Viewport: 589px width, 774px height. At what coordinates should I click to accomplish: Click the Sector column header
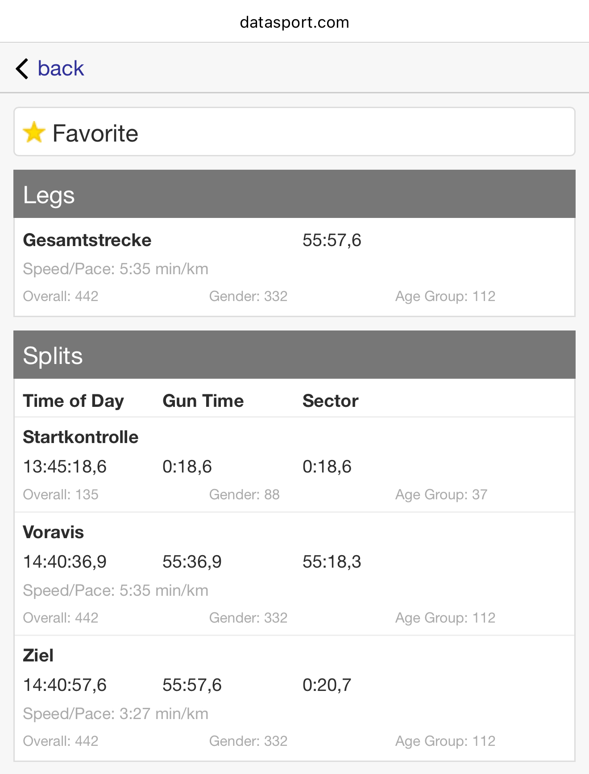330,401
